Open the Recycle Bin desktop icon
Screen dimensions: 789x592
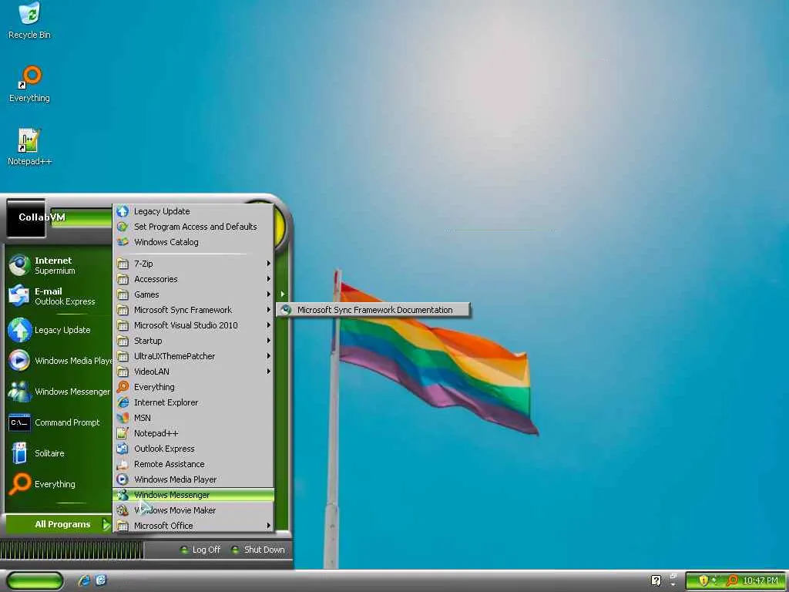click(29, 21)
